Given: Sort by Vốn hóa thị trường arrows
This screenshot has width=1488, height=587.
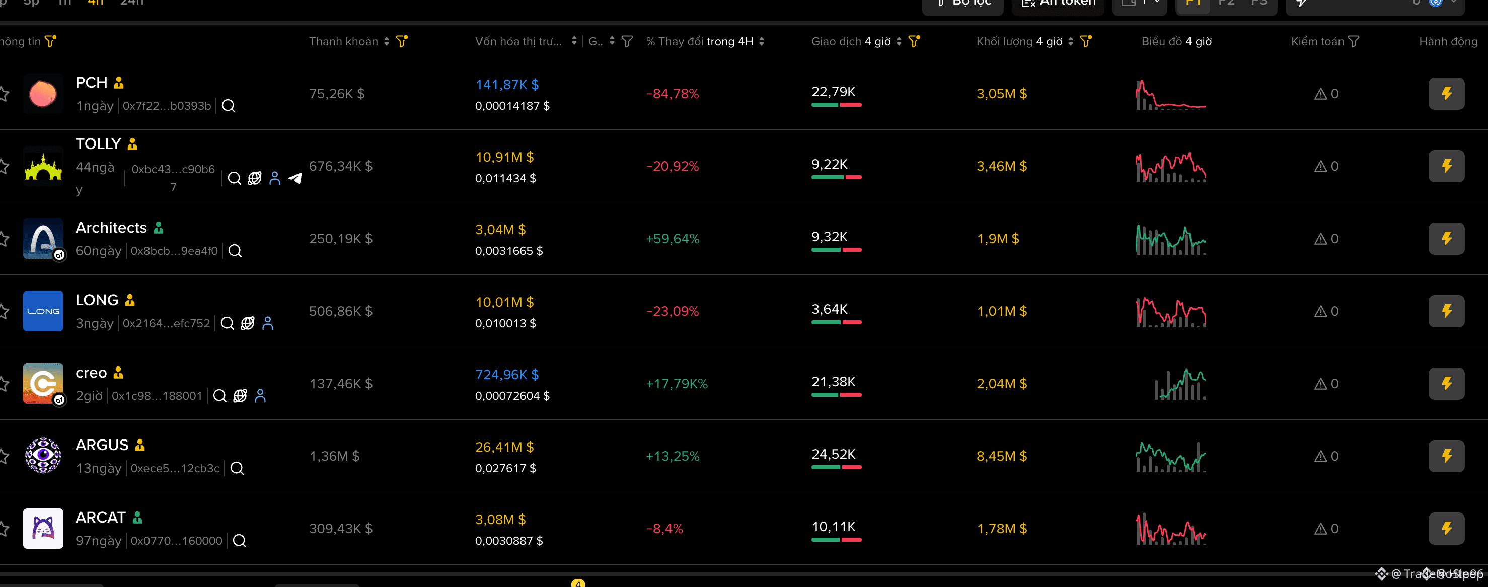Looking at the screenshot, I should [x=574, y=41].
